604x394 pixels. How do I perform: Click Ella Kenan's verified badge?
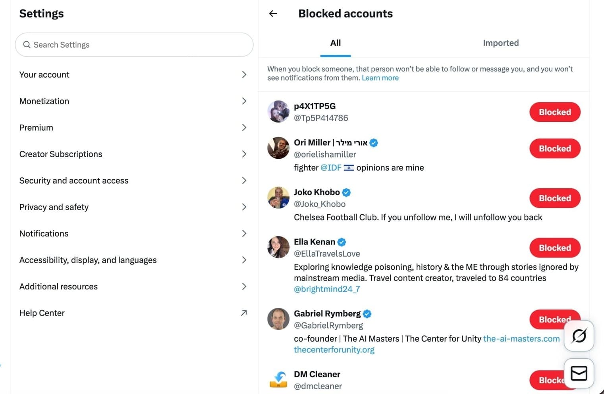point(342,242)
